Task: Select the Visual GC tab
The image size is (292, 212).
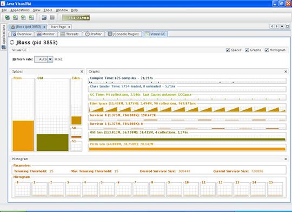Action: click(155, 34)
